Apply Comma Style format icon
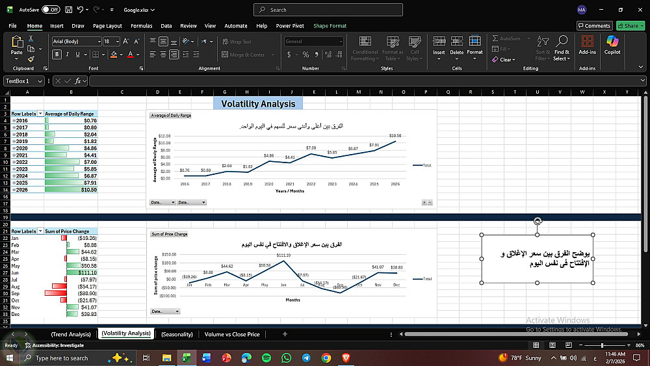This screenshot has width=650, height=366. pyautogui.click(x=317, y=55)
